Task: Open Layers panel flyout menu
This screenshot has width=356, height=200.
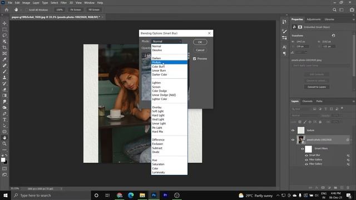Action: pos(354,101)
